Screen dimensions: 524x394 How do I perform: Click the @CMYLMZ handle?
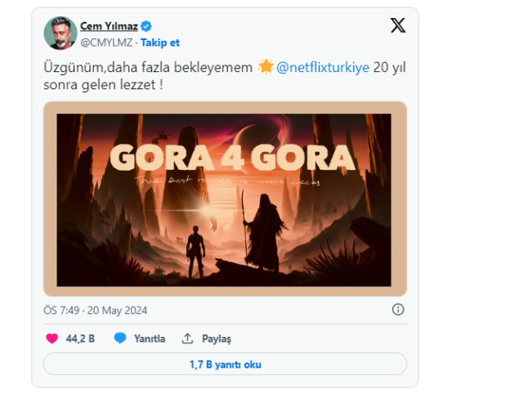107,42
